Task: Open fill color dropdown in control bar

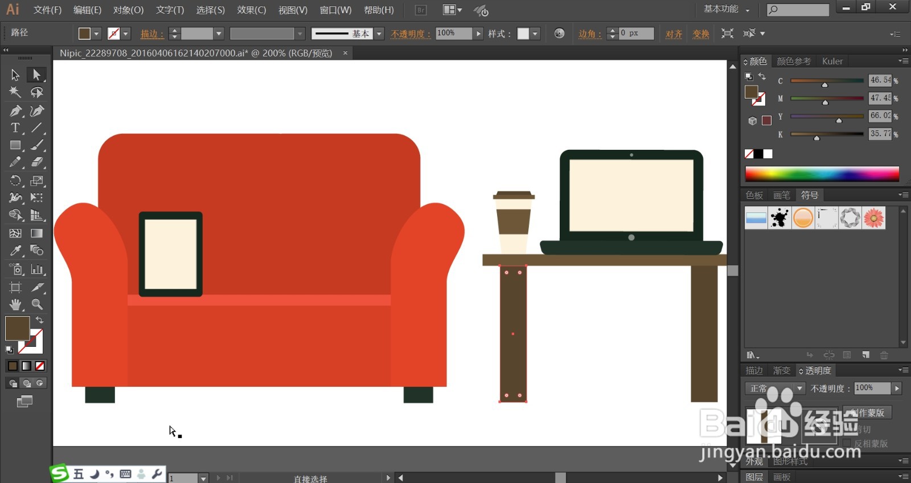Action: [x=96, y=34]
